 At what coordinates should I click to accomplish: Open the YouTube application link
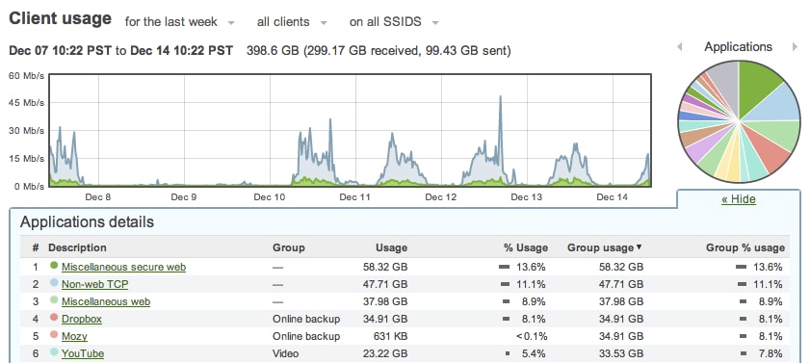[x=83, y=353]
